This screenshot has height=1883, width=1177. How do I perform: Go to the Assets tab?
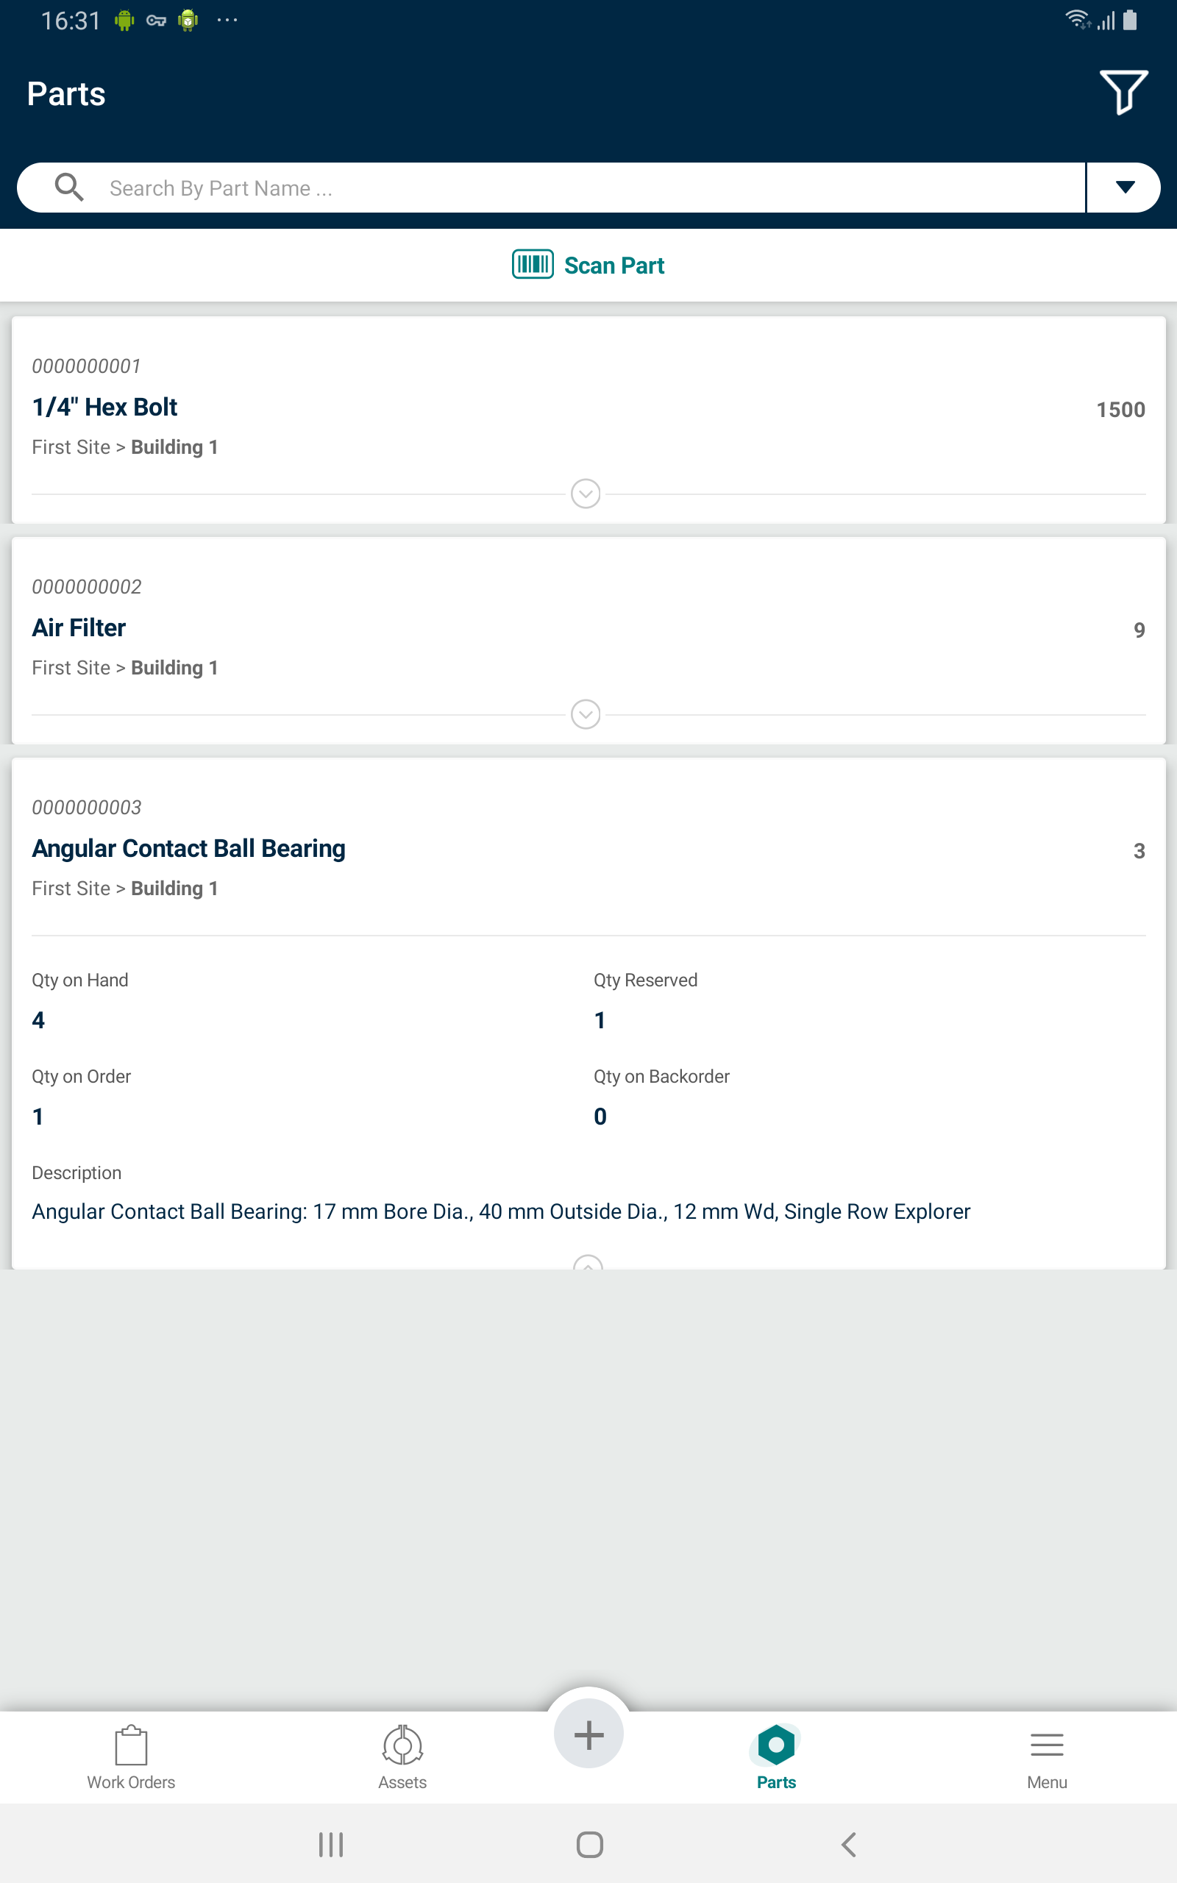pyautogui.click(x=402, y=1758)
